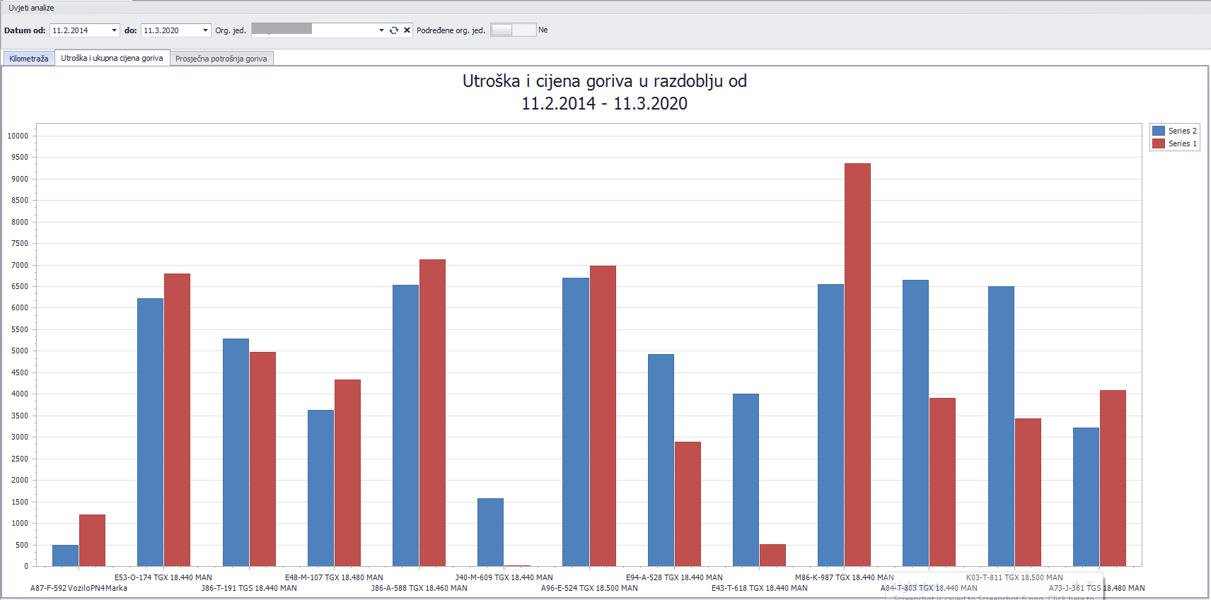1211x600 pixels.
Task: Expand the Org. jed. combo box
Action: (381, 30)
